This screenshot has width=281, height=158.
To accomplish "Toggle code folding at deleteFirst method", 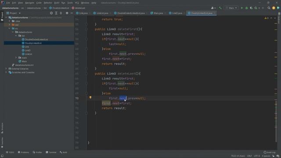I will click(86, 29).
